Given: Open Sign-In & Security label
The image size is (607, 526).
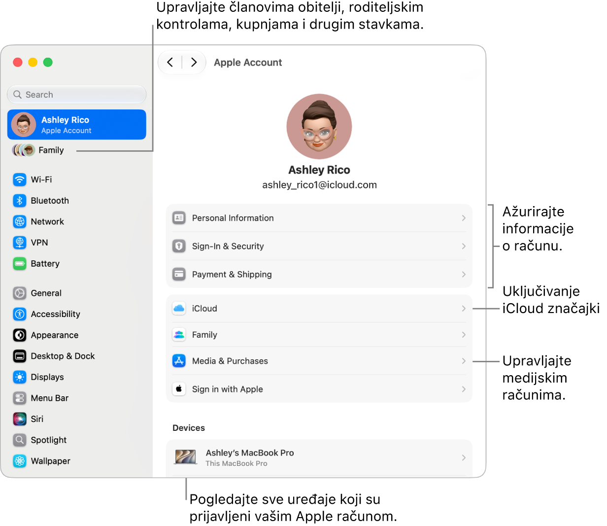Looking at the screenshot, I should 228,246.
